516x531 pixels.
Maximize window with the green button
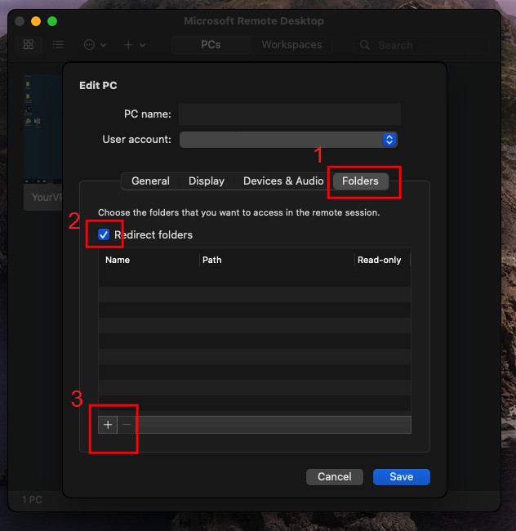pyautogui.click(x=52, y=21)
